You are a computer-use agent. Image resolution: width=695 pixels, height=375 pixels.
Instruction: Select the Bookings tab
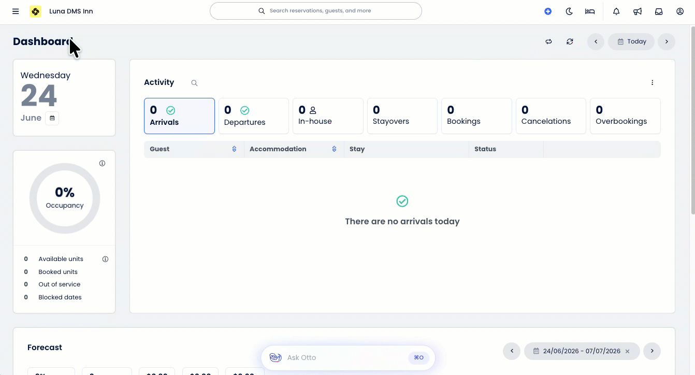click(476, 116)
